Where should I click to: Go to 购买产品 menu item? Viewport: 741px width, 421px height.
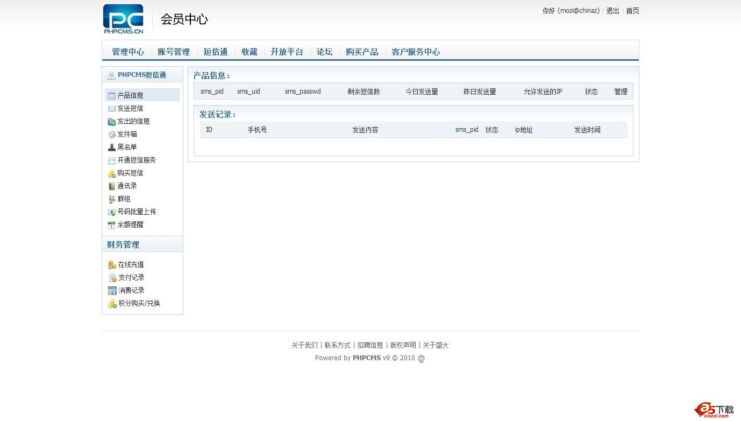pyautogui.click(x=362, y=52)
